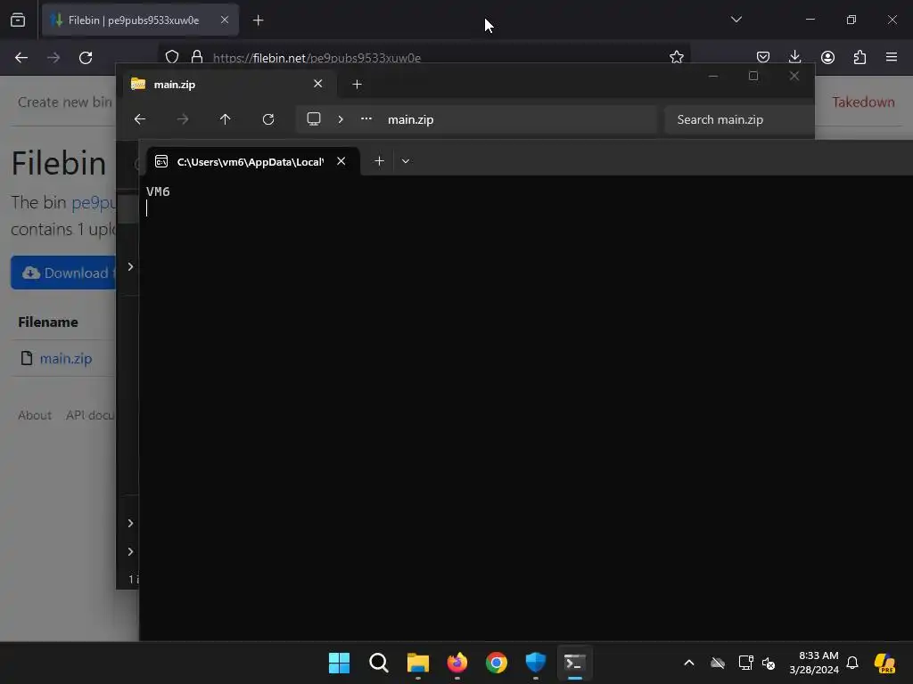Expand first Explorer navigation pane chevron
The height and width of the screenshot is (684, 913).
click(x=130, y=266)
